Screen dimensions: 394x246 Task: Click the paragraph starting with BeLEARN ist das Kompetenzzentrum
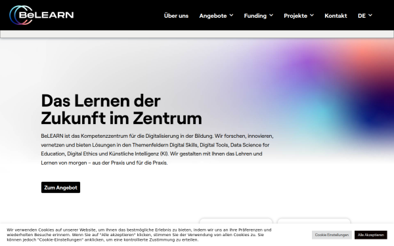157,150
